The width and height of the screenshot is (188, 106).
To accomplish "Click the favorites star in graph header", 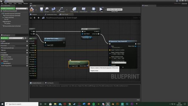I will [31, 18].
